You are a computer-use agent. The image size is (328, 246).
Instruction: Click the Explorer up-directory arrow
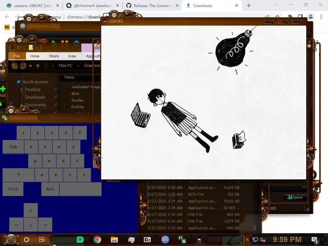[38, 66]
